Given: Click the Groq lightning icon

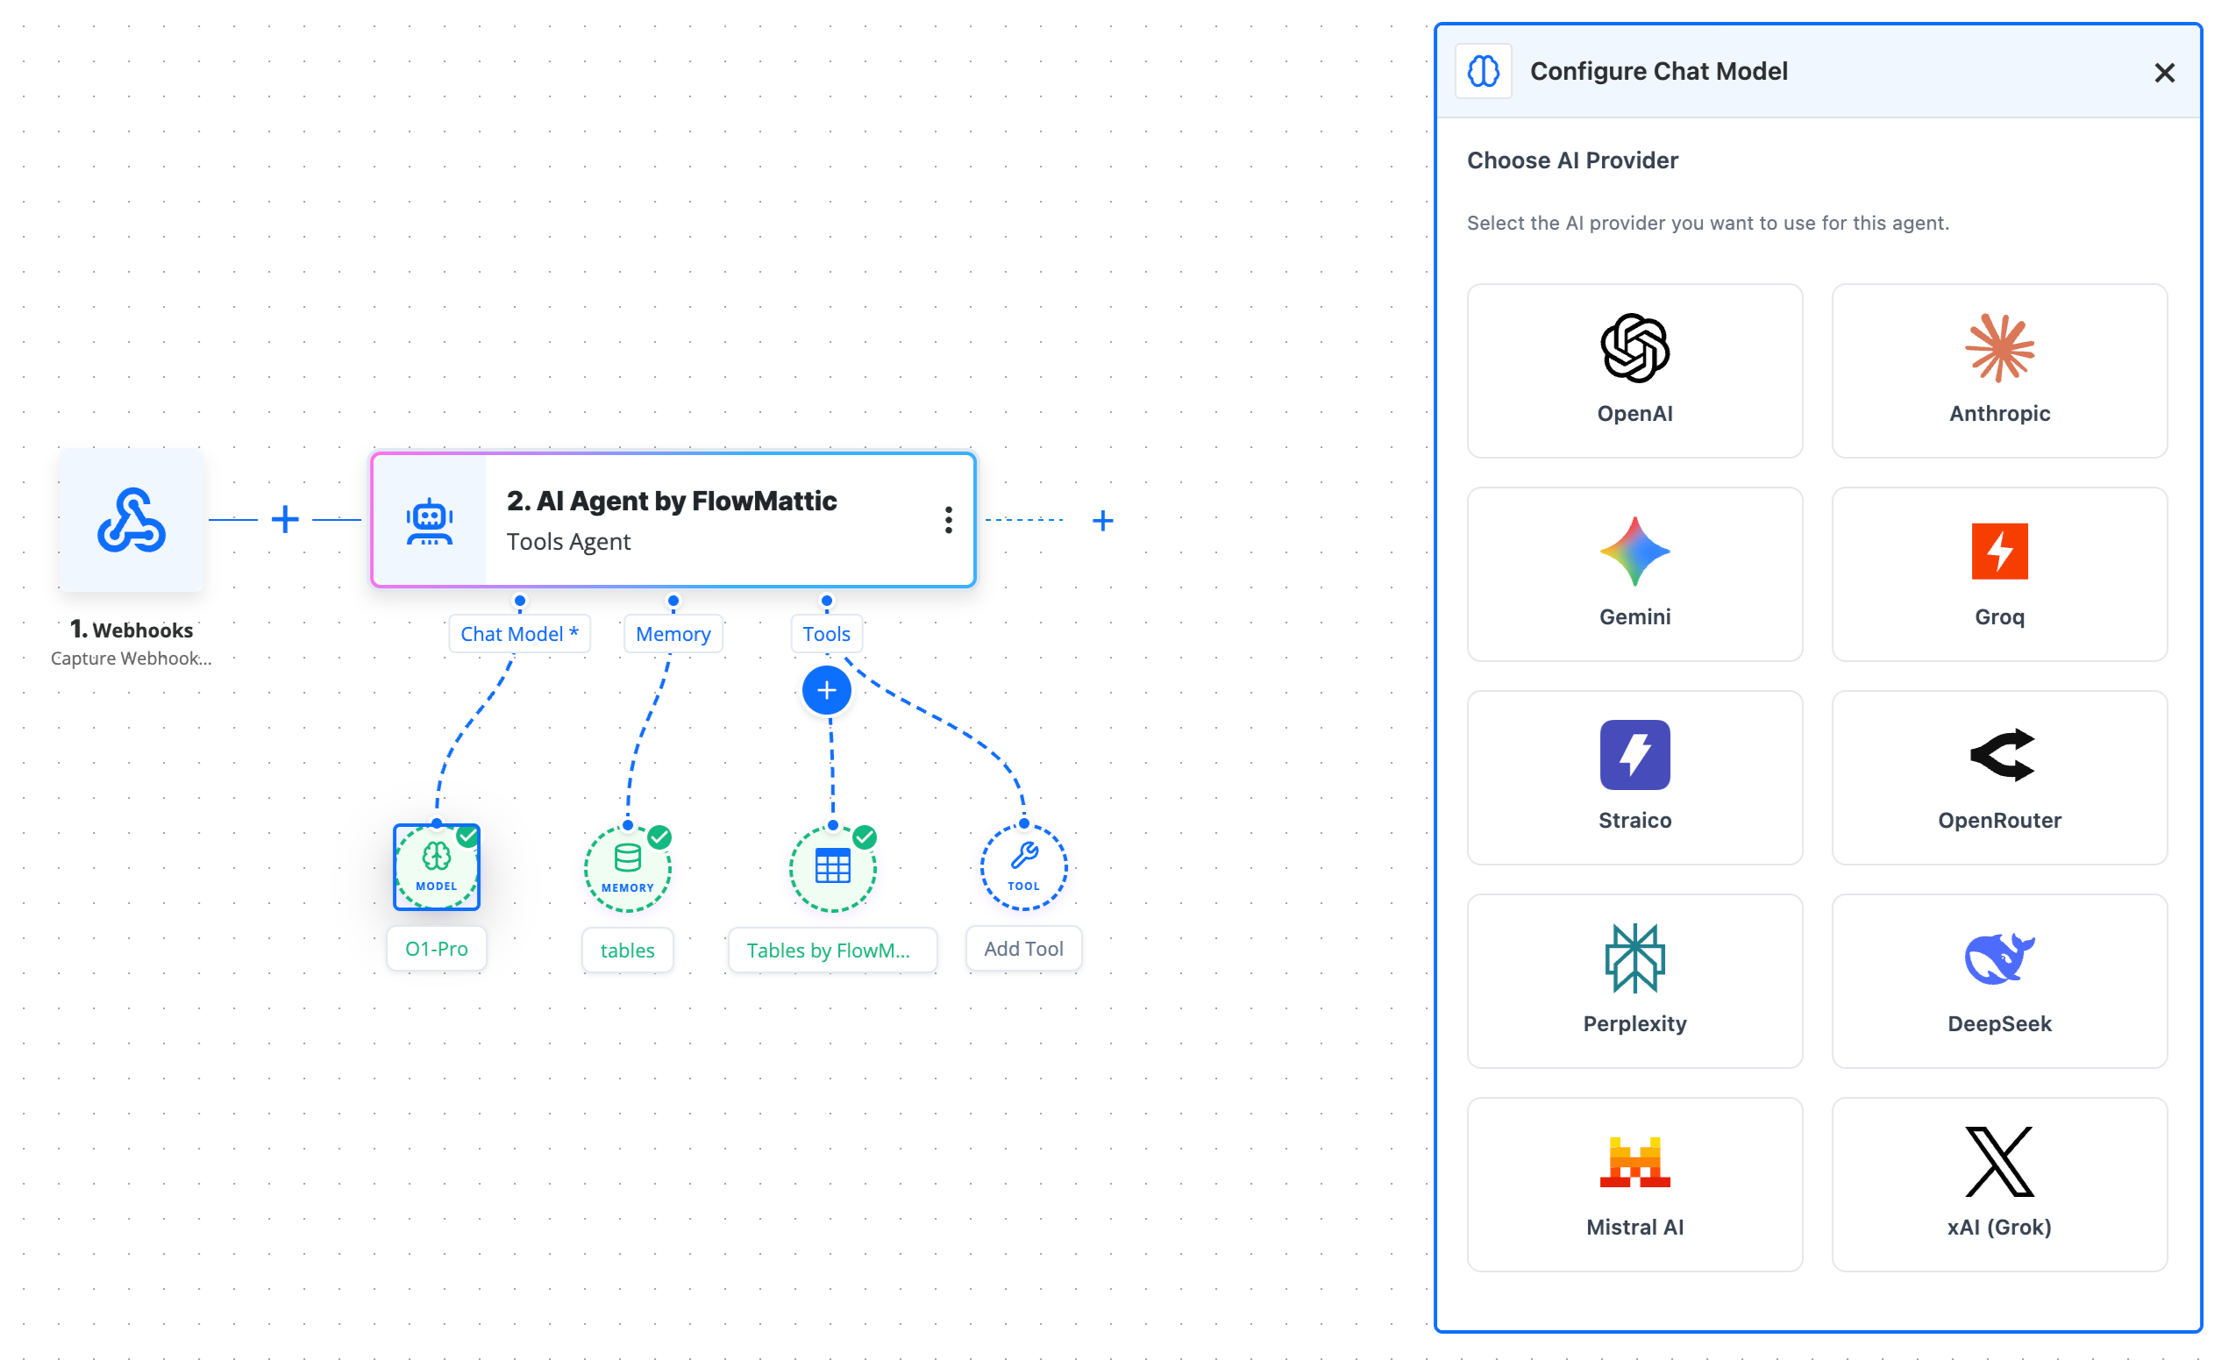Looking at the screenshot, I should [x=1999, y=552].
